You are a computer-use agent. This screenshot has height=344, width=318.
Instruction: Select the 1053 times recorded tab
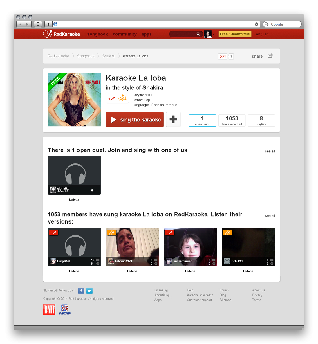(232, 120)
